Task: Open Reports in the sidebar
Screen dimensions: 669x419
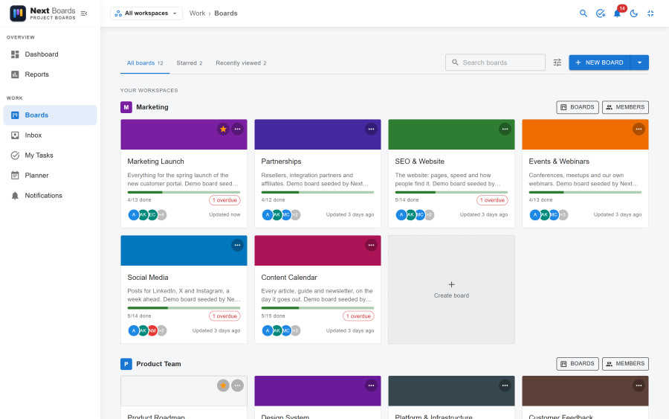Action: click(51, 74)
